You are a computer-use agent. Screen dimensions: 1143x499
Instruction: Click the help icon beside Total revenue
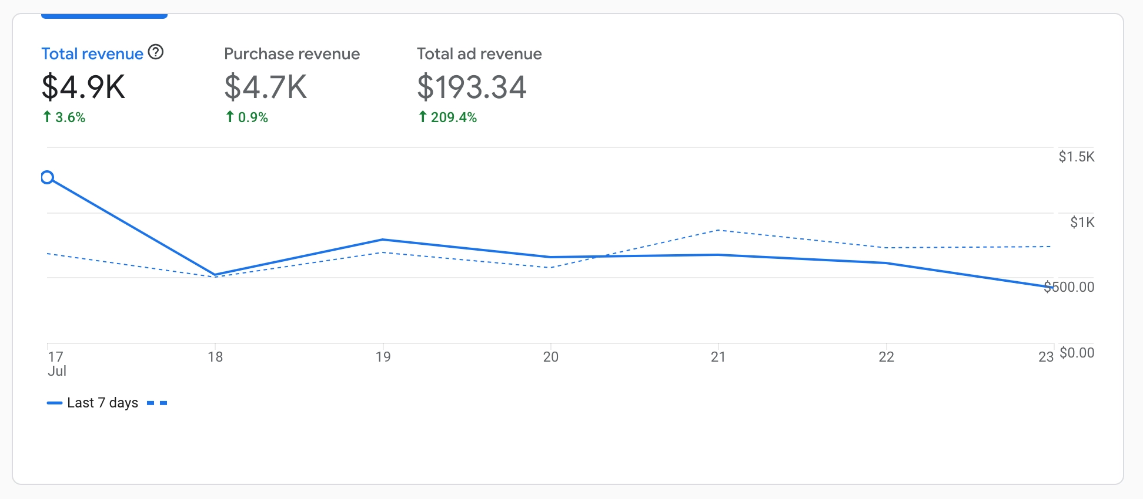click(x=156, y=52)
